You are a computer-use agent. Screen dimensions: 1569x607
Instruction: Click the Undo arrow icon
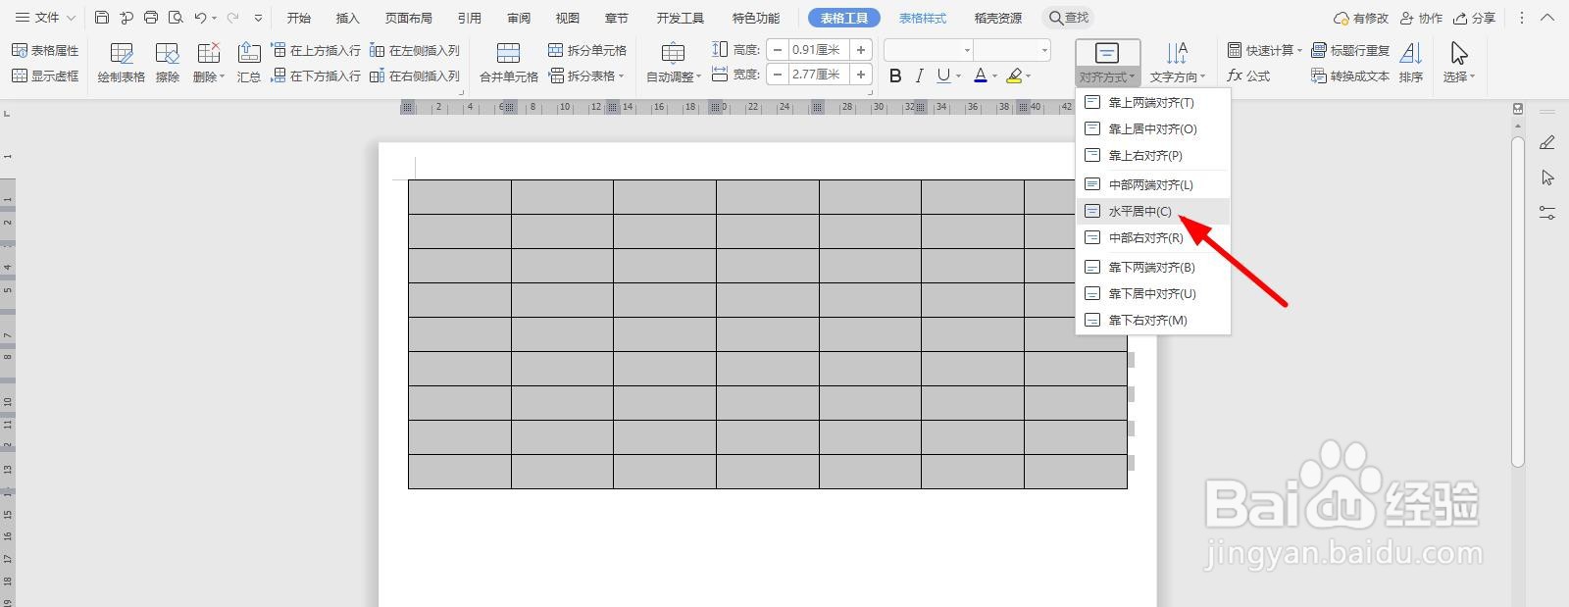pos(200,18)
